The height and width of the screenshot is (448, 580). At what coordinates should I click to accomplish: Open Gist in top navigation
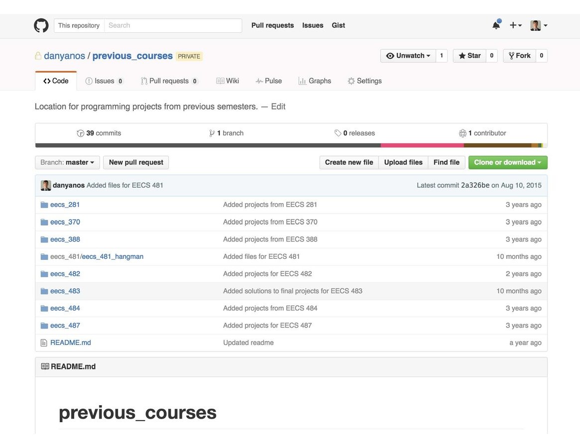tap(338, 25)
